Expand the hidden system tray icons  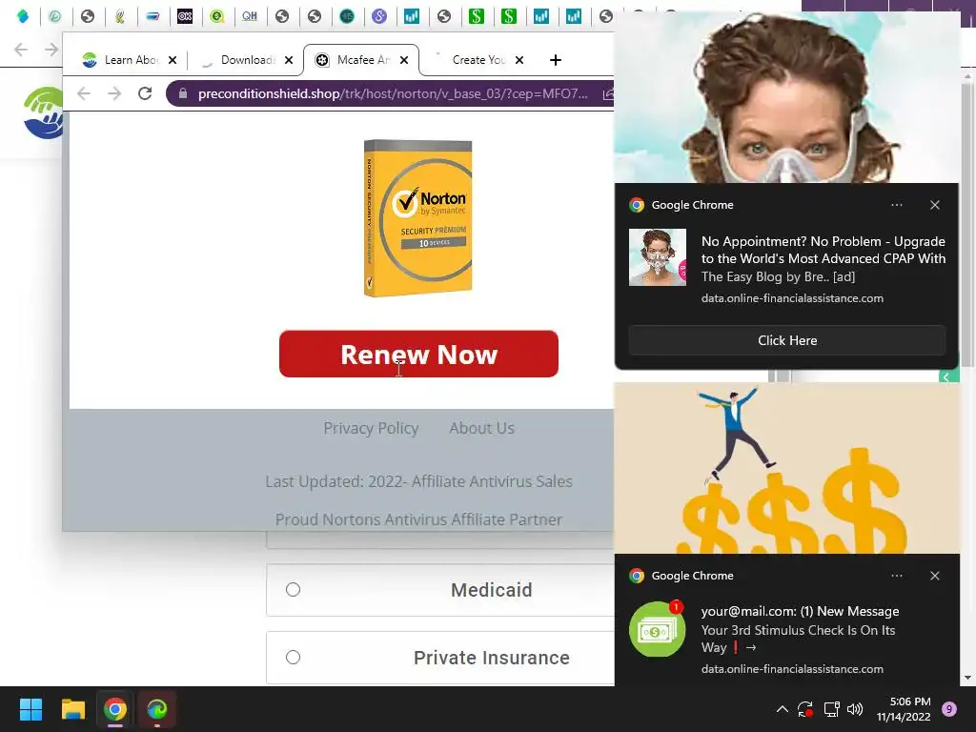(x=783, y=709)
